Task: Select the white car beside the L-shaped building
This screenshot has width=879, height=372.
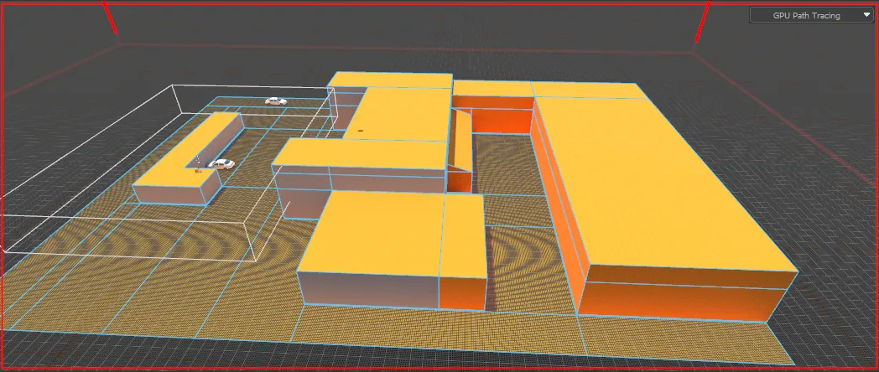Action: 221,163
